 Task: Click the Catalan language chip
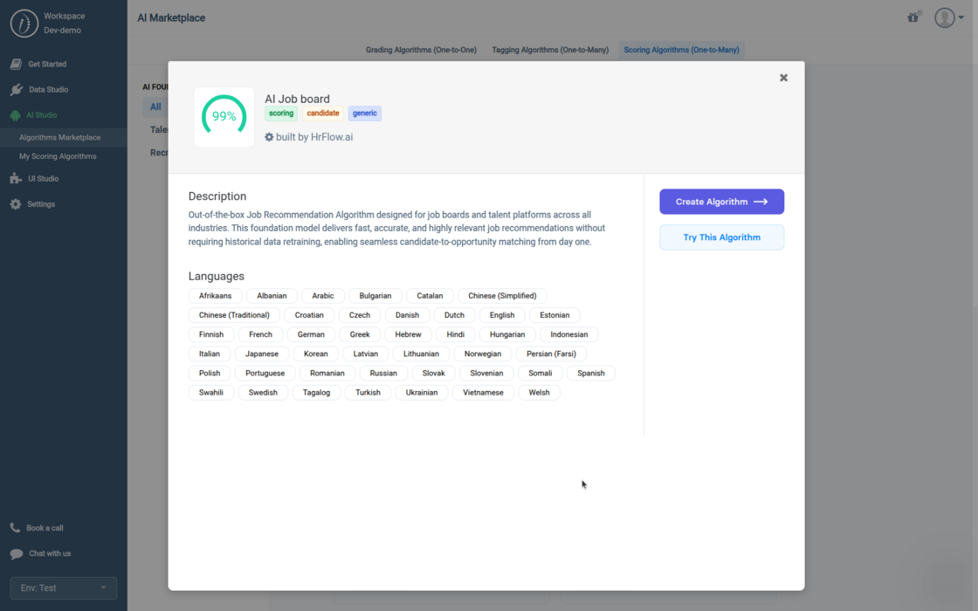(430, 296)
